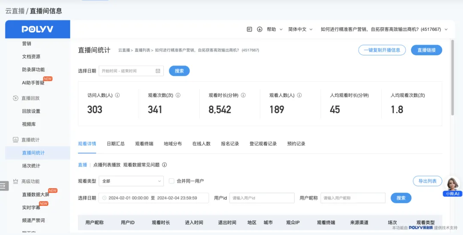Open the 简体中文 language dropdown
The width and height of the screenshot is (463, 235).
[x=300, y=30]
